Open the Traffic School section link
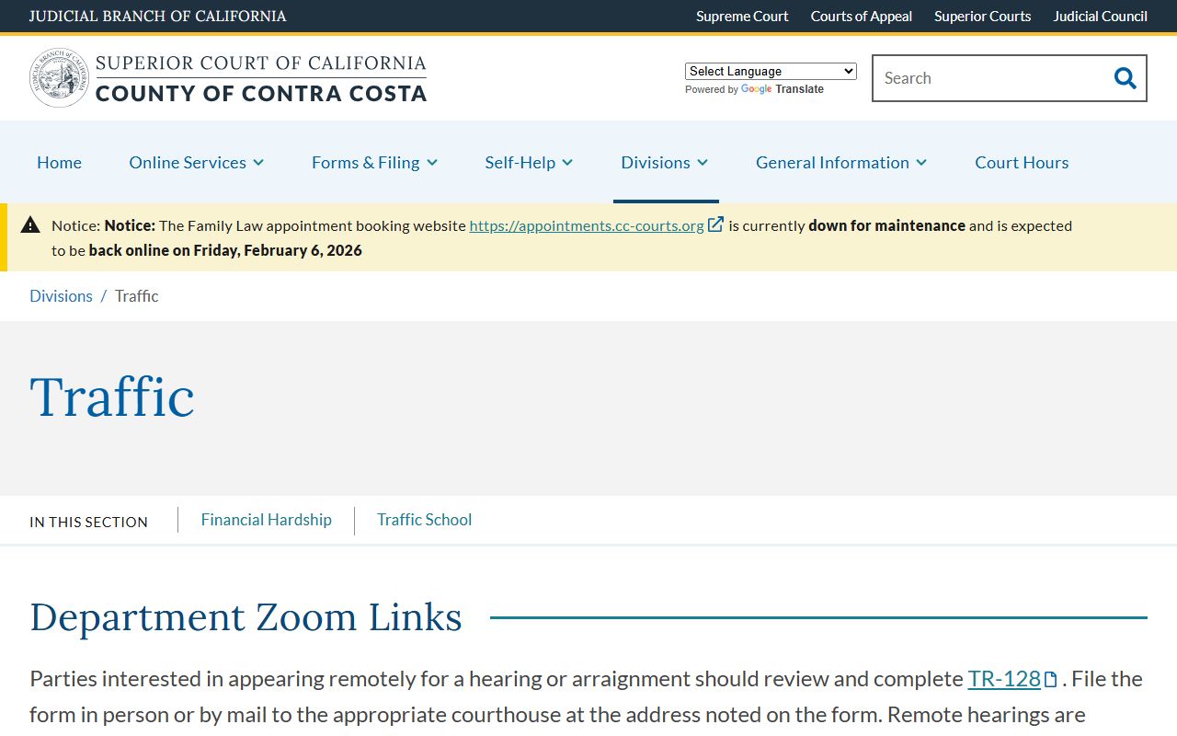Viewport: 1177px width, 736px height. (424, 520)
